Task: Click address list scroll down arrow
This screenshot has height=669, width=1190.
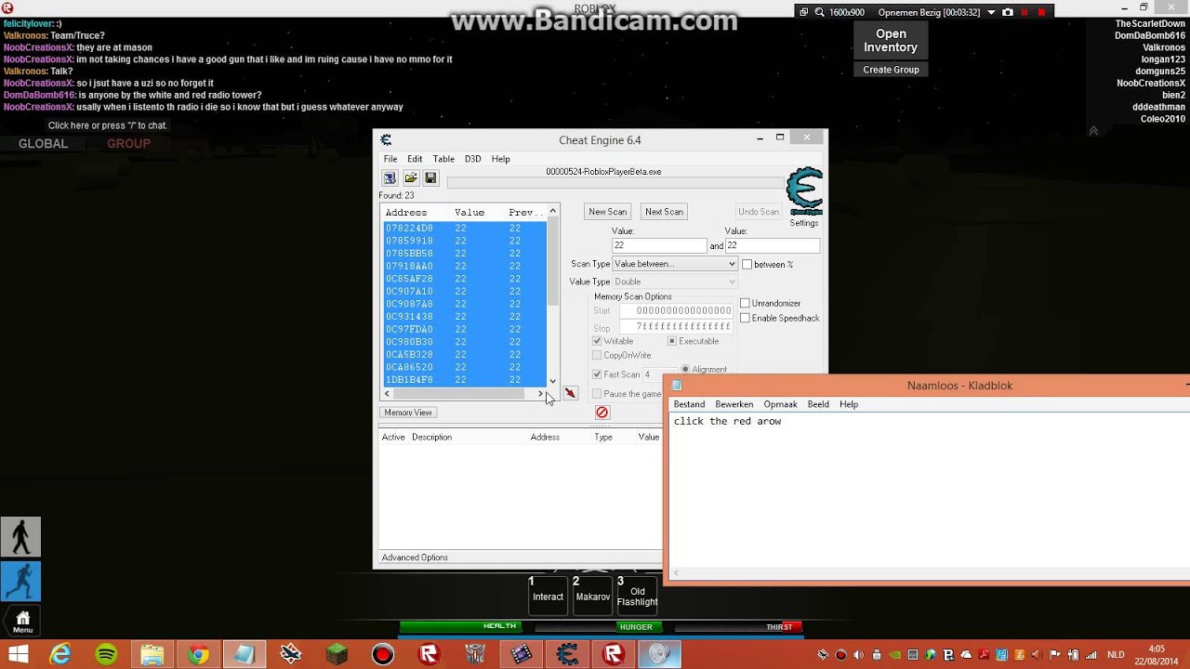Action: coord(553,381)
